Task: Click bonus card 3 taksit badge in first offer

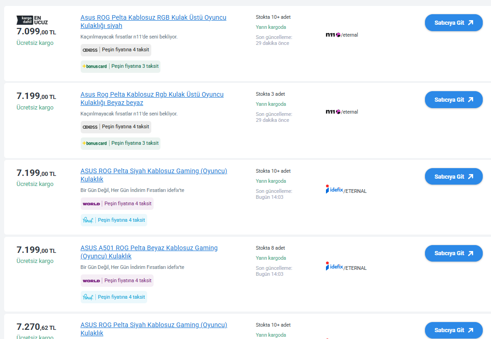Action: (x=121, y=66)
